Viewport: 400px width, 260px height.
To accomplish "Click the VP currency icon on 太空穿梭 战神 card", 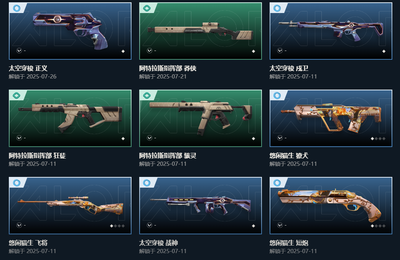I will (150, 225).
